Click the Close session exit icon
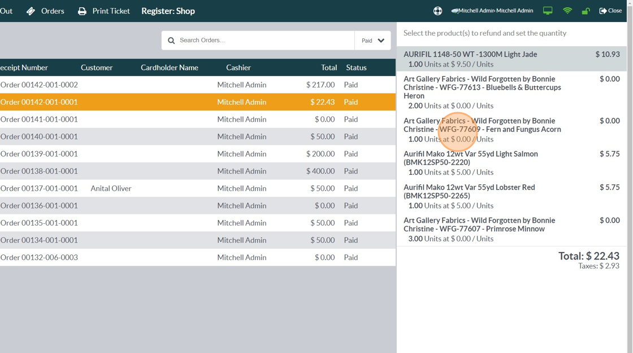This screenshot has width=633, height=353. 603,11
